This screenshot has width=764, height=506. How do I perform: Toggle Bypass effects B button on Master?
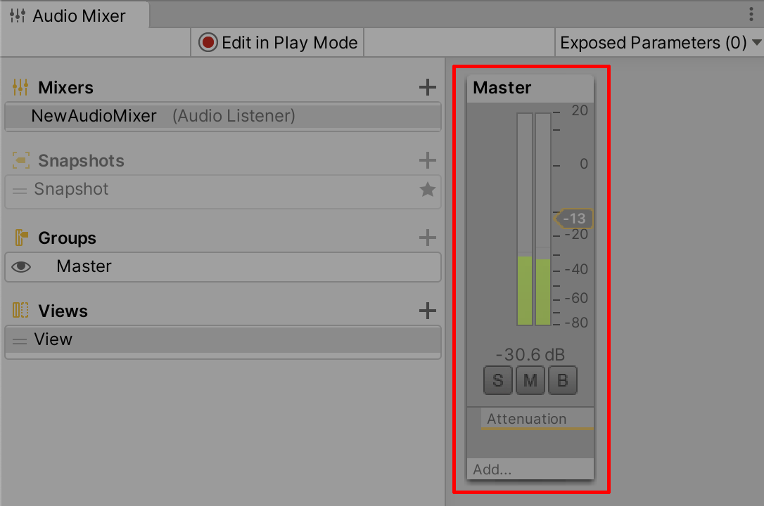point(563,380)
